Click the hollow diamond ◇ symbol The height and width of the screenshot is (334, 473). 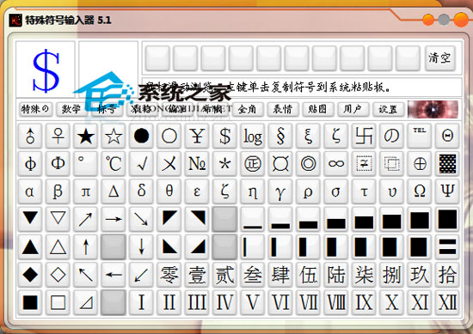click(x=58, y=275)
